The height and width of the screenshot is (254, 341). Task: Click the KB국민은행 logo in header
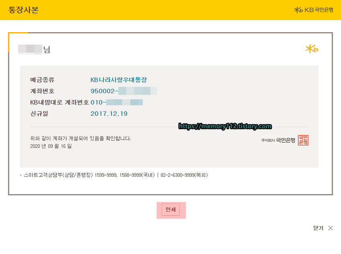[313, 10]
